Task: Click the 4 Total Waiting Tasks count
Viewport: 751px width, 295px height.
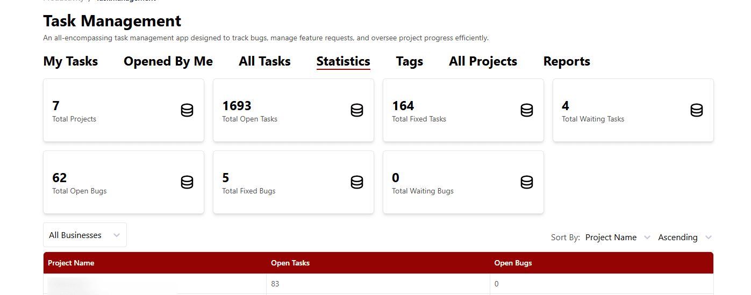Action: click(566, 105)
